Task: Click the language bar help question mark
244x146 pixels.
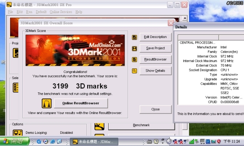Action: click(156, 141)
